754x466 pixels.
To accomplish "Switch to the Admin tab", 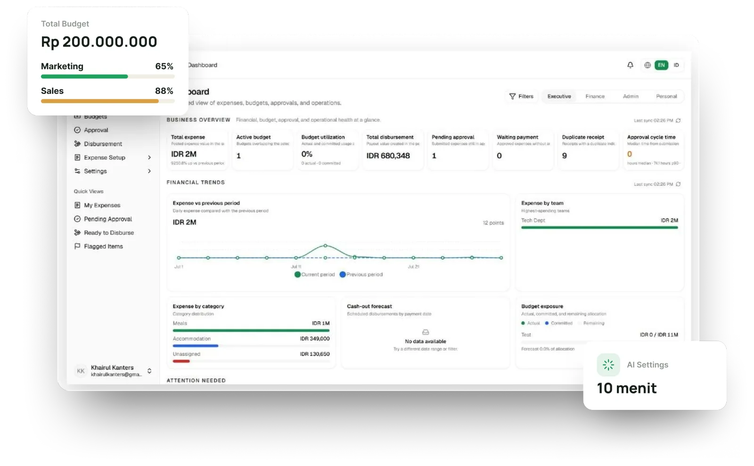I will [x=631, y=96].
